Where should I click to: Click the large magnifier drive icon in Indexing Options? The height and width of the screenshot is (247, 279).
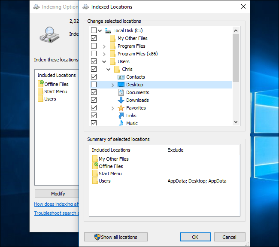[x=49, y=34]
